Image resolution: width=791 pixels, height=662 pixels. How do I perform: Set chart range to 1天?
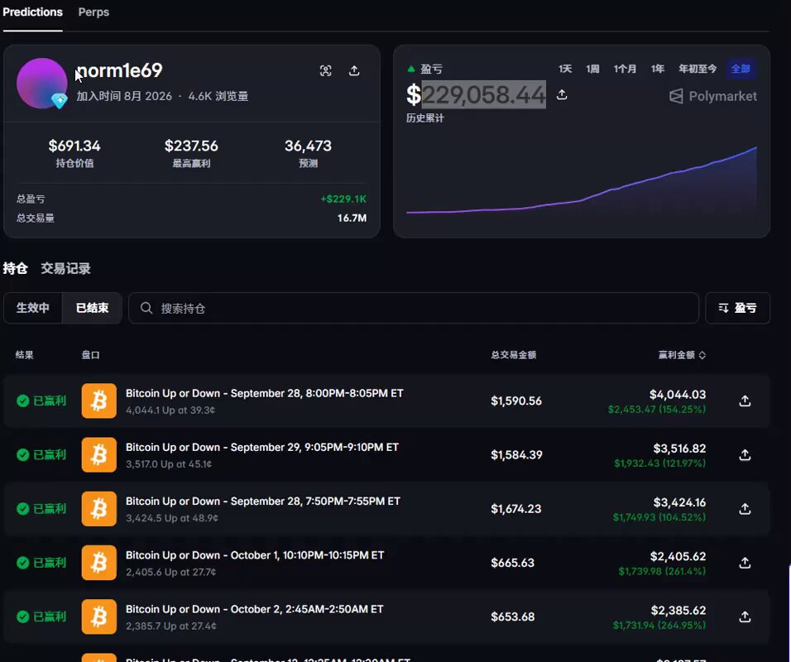[565, 69]
